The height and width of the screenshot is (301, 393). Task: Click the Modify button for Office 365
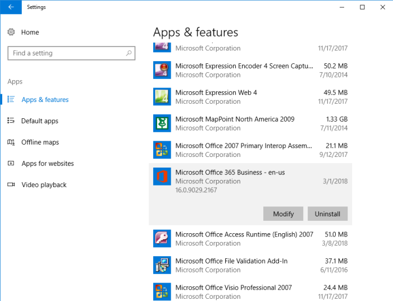(283, 214)
